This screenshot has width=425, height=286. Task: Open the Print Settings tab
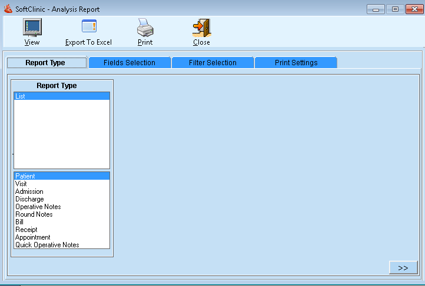(x=296, y=62)
